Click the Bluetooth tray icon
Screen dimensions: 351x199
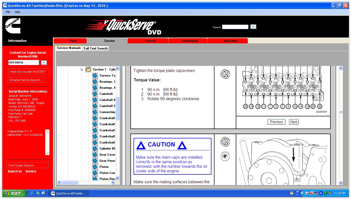click(321, 193)
